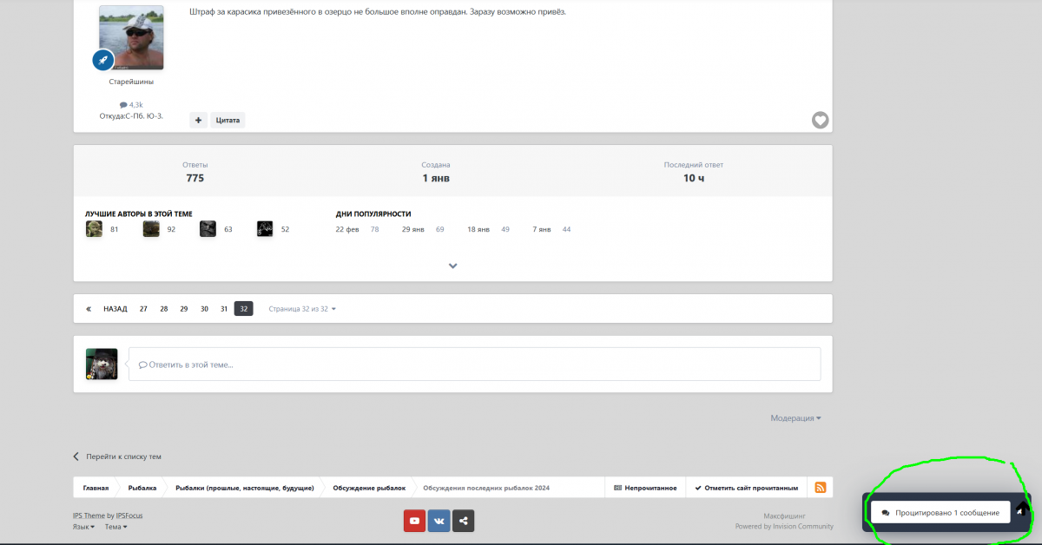Image resolution: width=1042 pixels, height=545 pixels.
Task: Click the reply field 'Ответить в этой теме'
Action: (x=474, y=364)
